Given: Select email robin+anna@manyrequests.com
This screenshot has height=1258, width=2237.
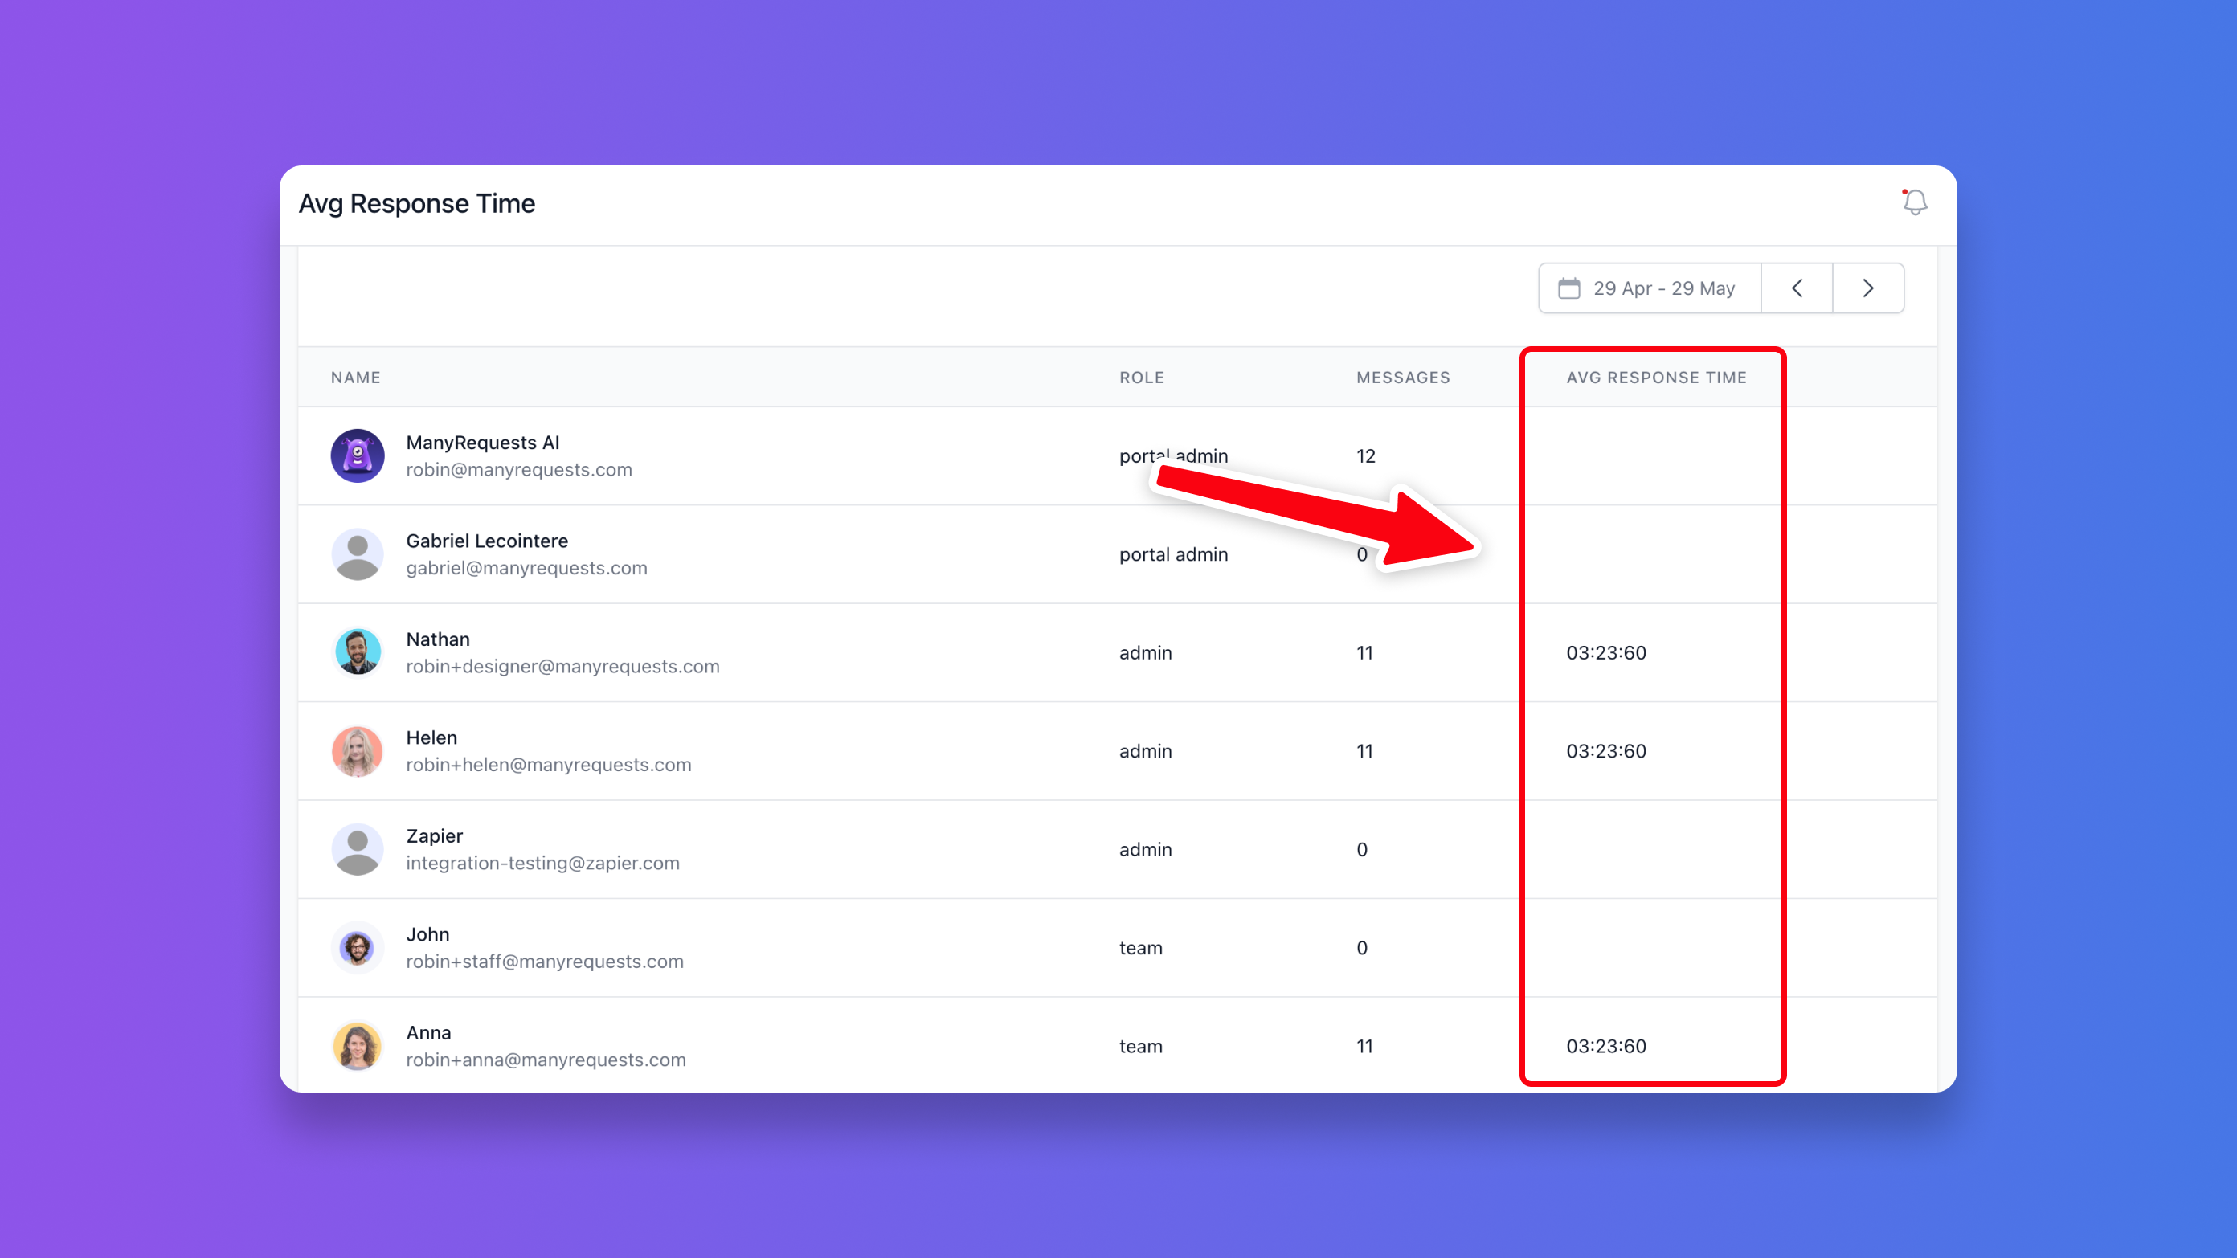Looking at the screenshot, I should pyautogui.click(x=546, y=1060).
